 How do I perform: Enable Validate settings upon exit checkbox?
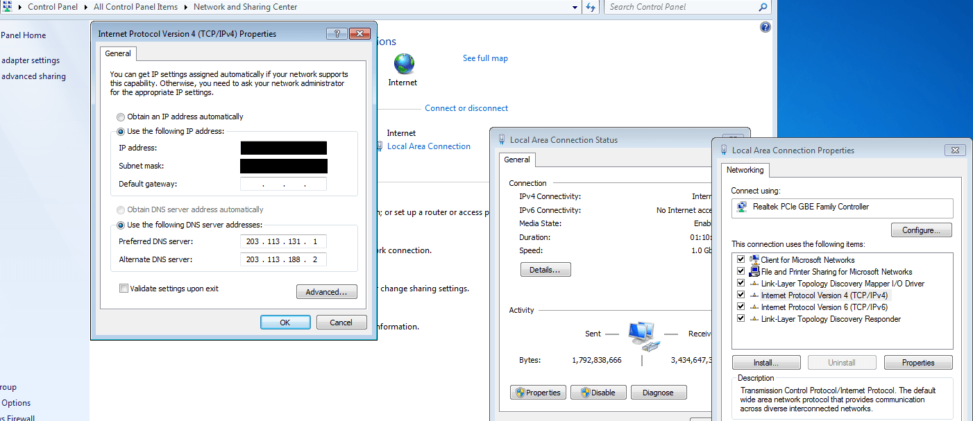(x=124, y=289)
